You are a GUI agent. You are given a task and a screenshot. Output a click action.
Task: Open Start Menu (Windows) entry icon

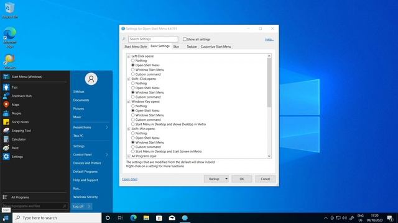6,77
